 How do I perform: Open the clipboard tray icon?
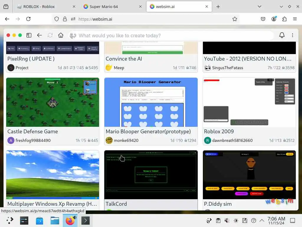pyautogui.click(x=218, y=220)
